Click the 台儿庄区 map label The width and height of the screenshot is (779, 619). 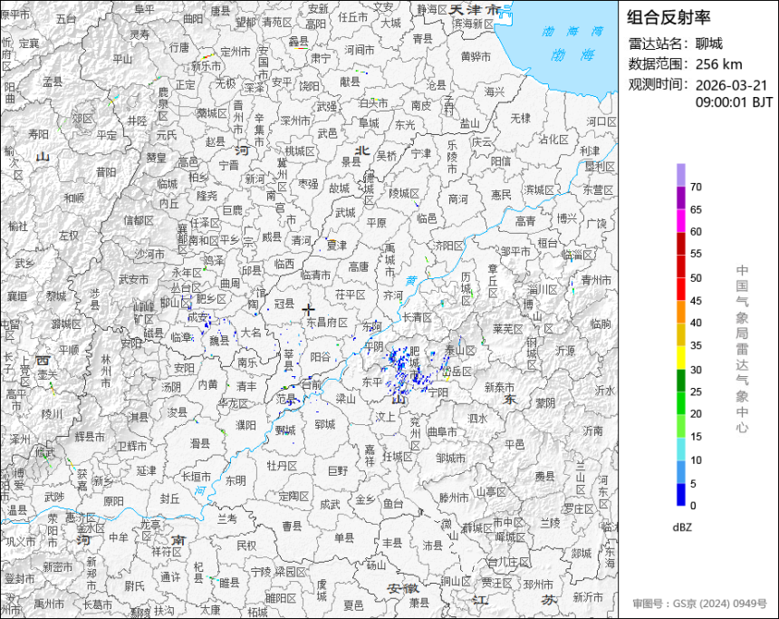click(x=508, y=562)
